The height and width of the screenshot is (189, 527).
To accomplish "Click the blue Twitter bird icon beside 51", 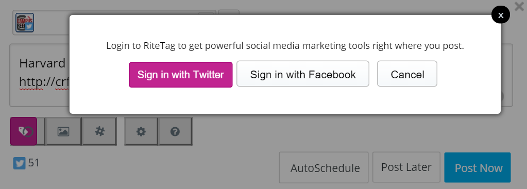I will click(x=20, y=163).
